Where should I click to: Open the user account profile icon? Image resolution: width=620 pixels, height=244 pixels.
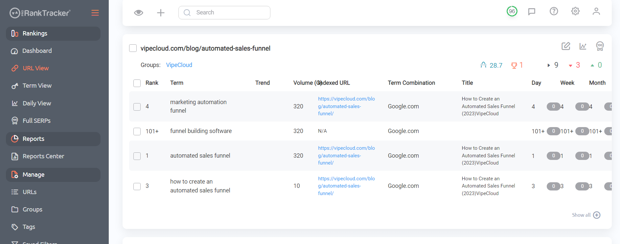tap(596, 11)
